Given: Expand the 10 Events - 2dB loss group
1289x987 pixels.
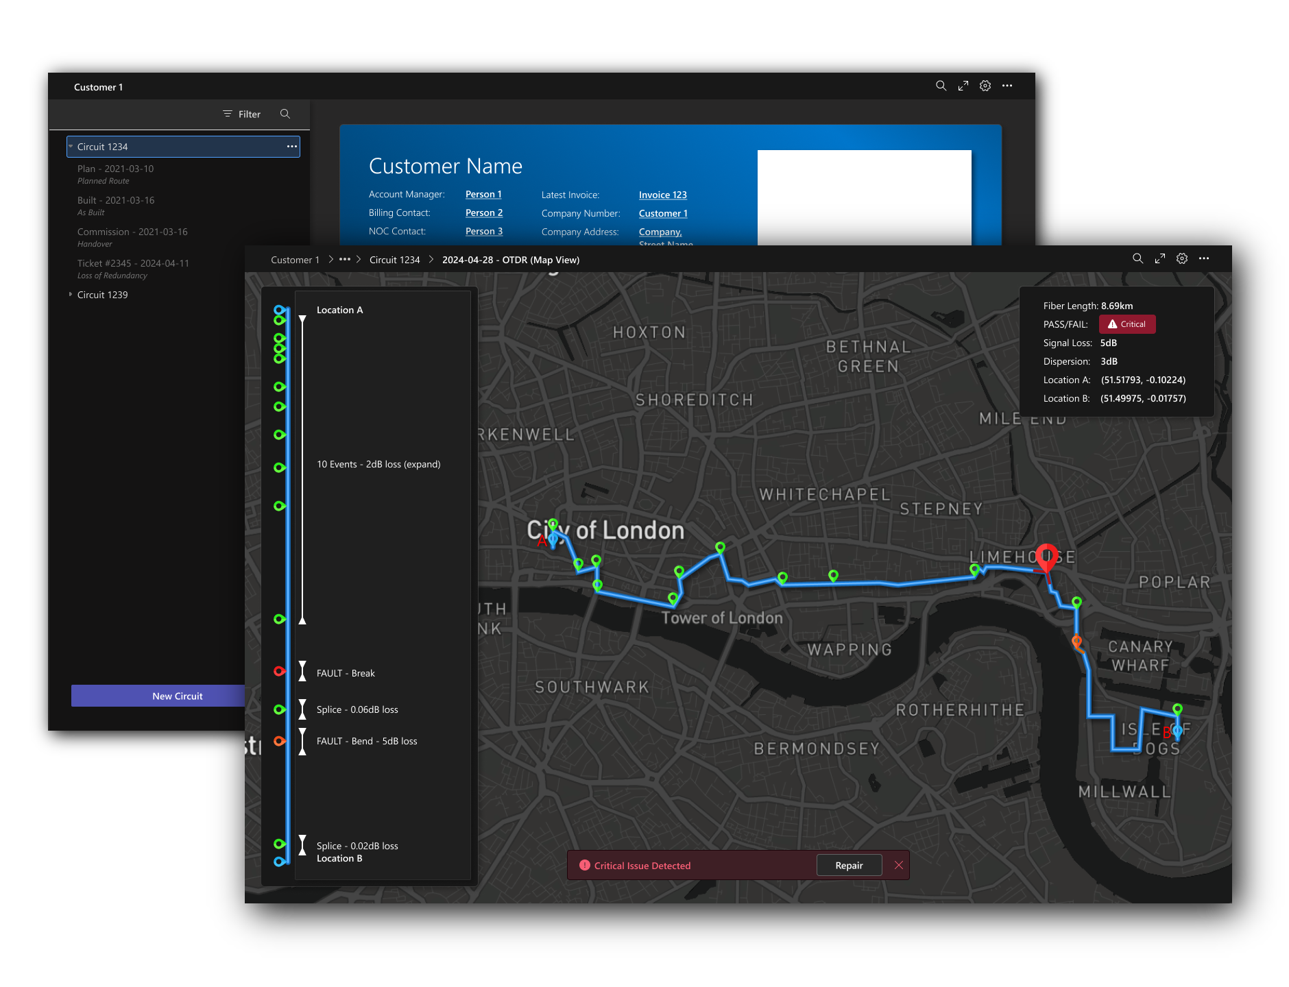Looking at the screenshot, I should 378,464.
